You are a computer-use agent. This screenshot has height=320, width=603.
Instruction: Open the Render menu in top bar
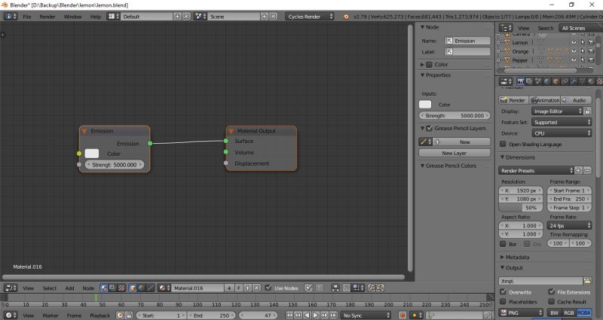pos(47,17)
